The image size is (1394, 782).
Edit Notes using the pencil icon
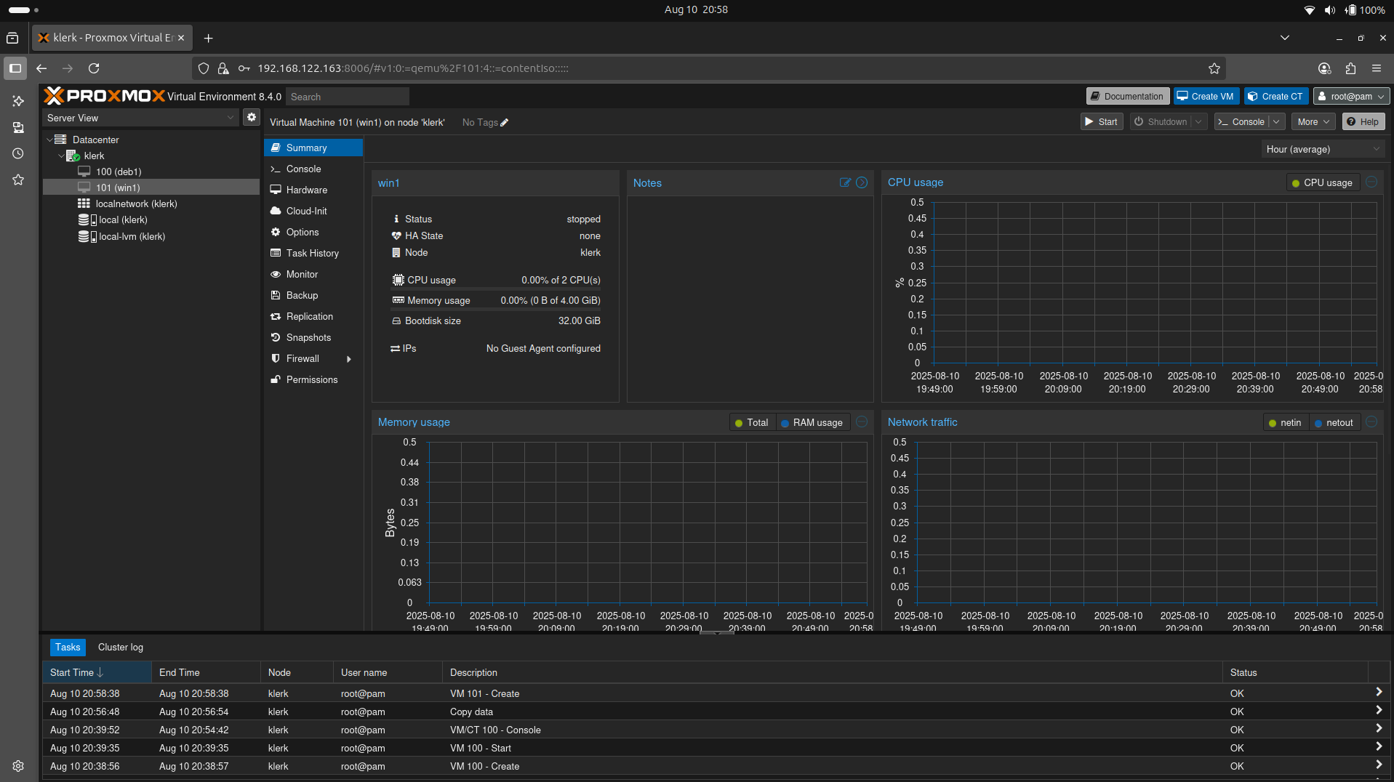click(x=844, y=182)
